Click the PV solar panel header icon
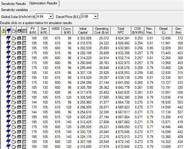Viewport: 184px width, 149px height. (x=9, y=31)
